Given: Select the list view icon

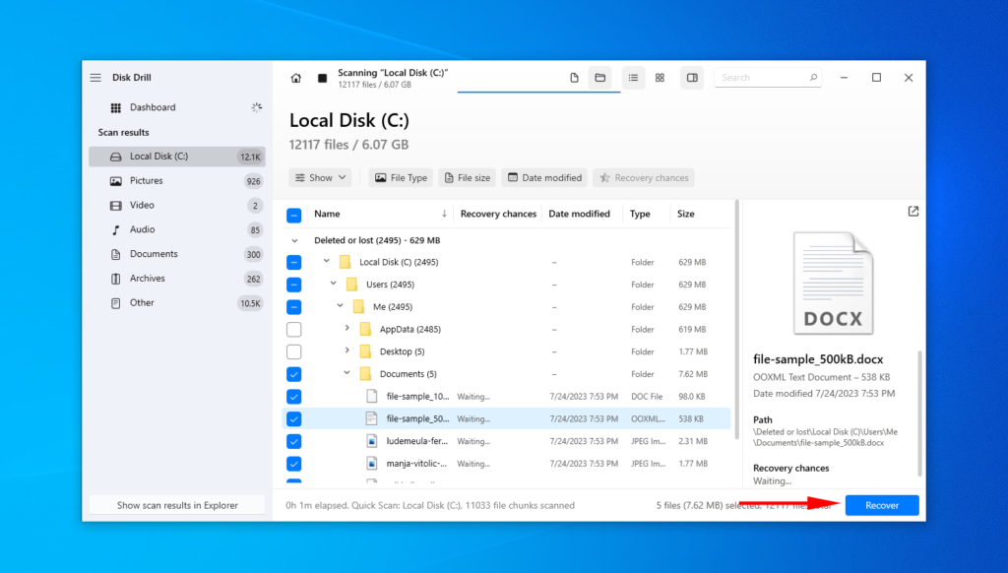Looking at the screenshot, I should coord(633,77).
